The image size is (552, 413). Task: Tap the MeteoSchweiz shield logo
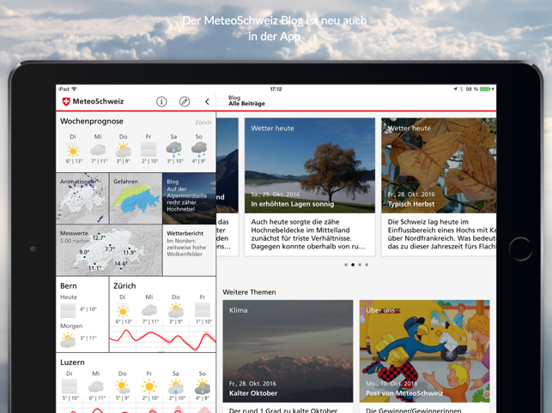(66, 102)
